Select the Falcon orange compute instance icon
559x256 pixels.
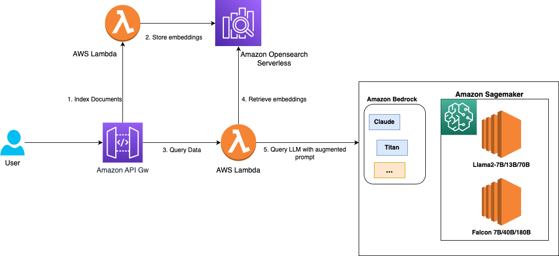tap(501, 202)
